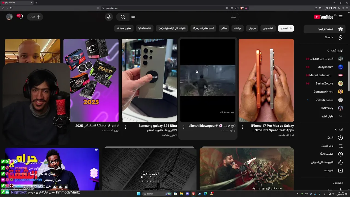
Task: Select the محتوى جديد لك chip
Action: click(x=124, y=28)
